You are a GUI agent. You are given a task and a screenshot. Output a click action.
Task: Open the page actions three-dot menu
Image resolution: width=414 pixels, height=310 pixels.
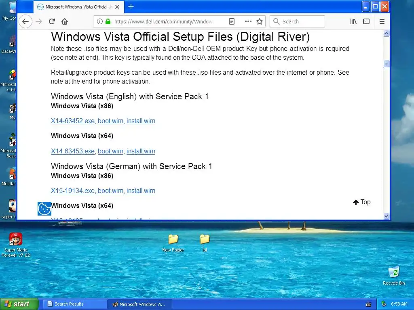point(248,22)
